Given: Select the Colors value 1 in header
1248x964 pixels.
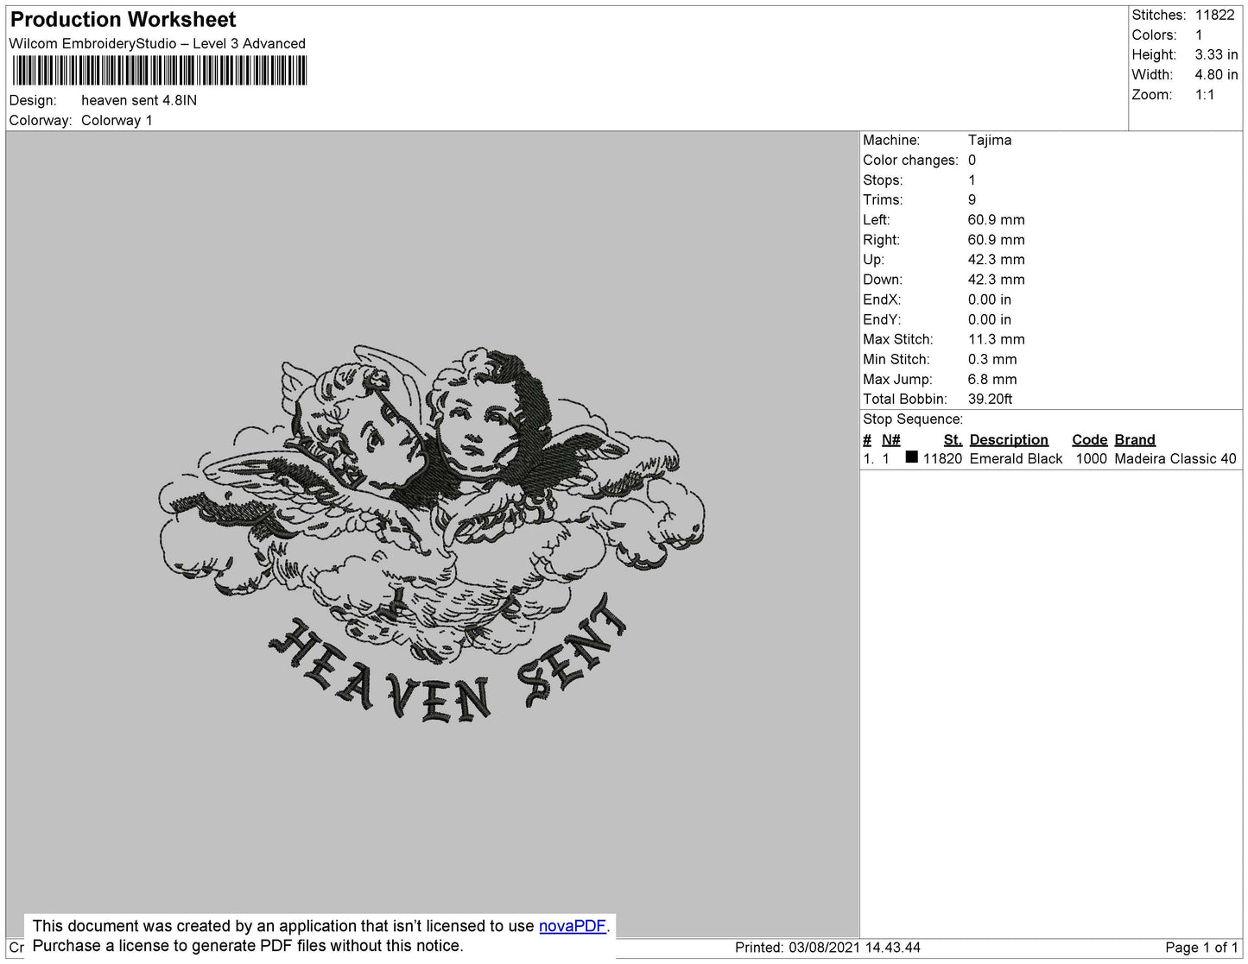Looking at the screenshot, I should (1199, 35).
